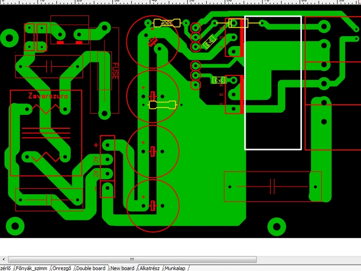The height and width of the screenshot is (271, 361).
Task: Select the yellow resistor on second round capacitor
Action: (163, 105)
